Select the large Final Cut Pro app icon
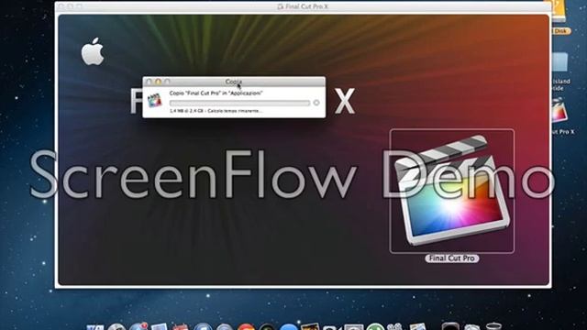The width and height of the screenshot is (587, 330). tap(452, 192)
